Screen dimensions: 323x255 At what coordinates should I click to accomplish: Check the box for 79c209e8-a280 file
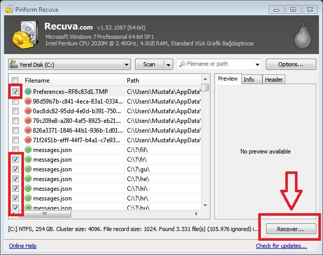coord(15,120)
